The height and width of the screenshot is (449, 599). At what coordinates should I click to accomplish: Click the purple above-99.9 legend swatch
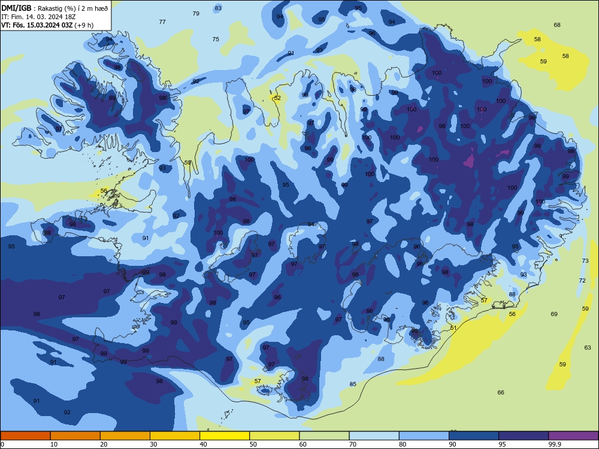(x=573, y=436)
